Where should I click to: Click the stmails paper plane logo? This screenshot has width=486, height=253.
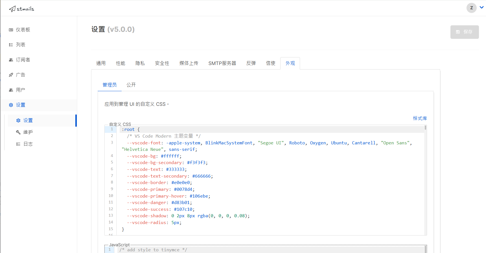12,9
